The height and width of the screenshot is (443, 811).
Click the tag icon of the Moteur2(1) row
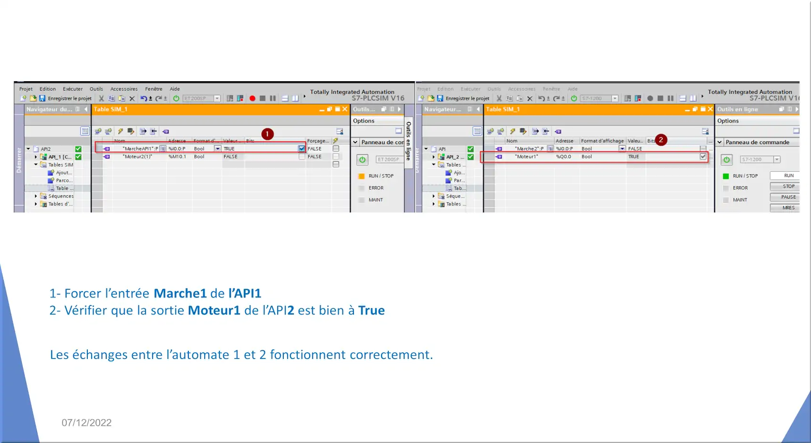107,157
